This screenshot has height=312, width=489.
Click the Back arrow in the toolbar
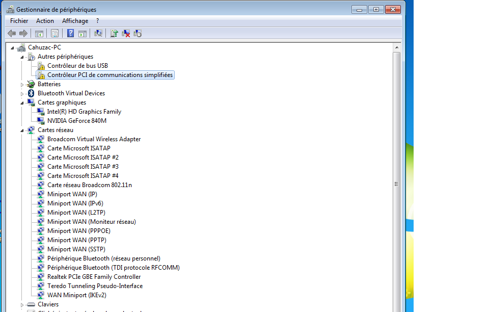click(12, 34)
